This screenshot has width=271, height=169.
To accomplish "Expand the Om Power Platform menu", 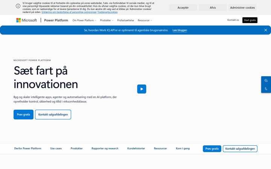I will pos(84,20).
